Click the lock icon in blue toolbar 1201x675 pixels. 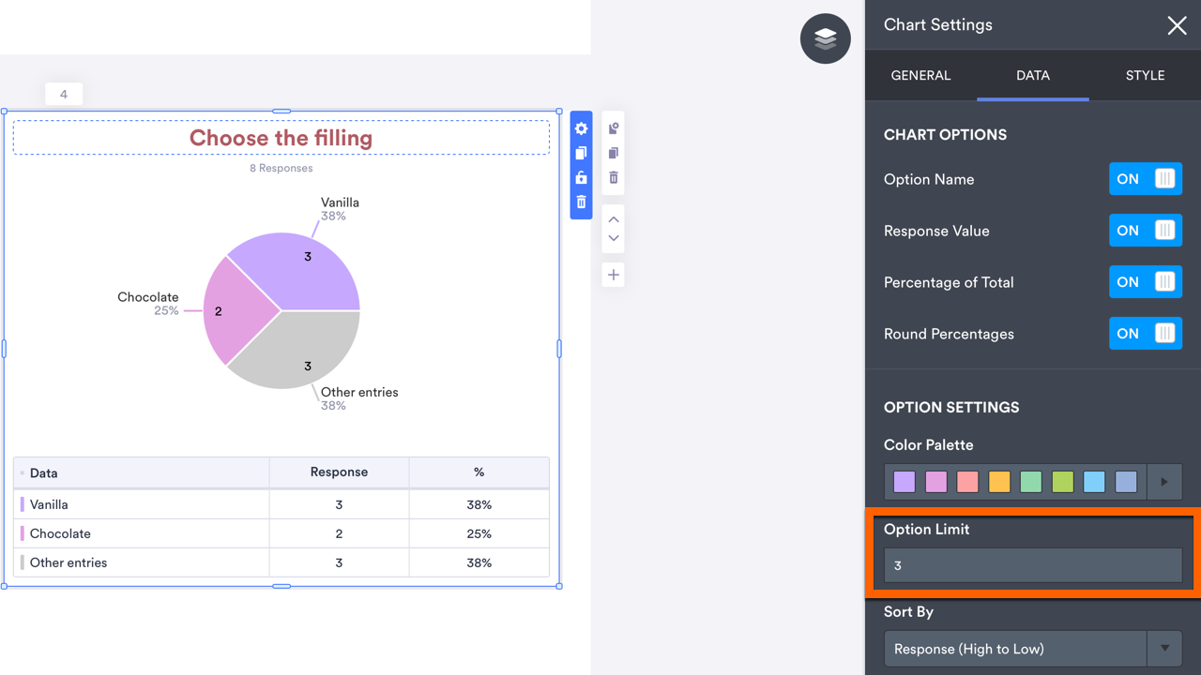coord(582,177)
